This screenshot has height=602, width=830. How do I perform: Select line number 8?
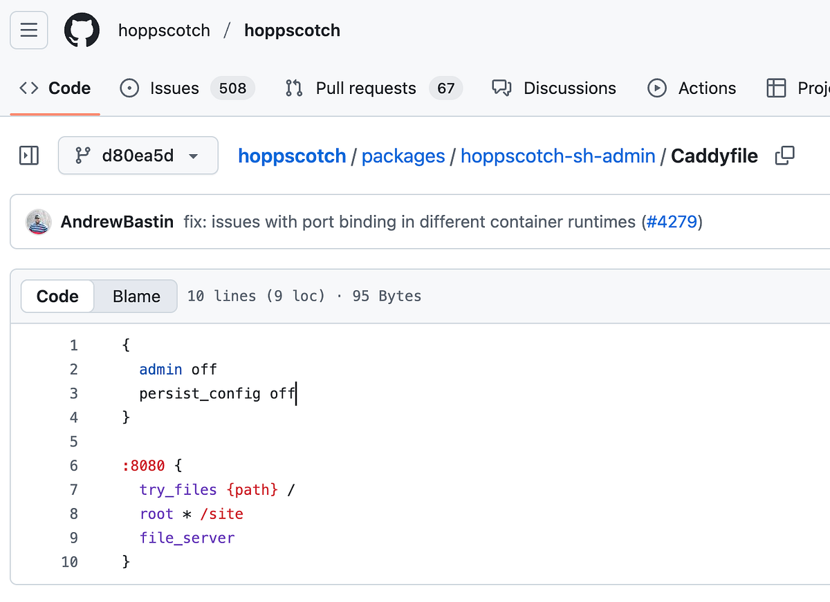pos(73,514)
